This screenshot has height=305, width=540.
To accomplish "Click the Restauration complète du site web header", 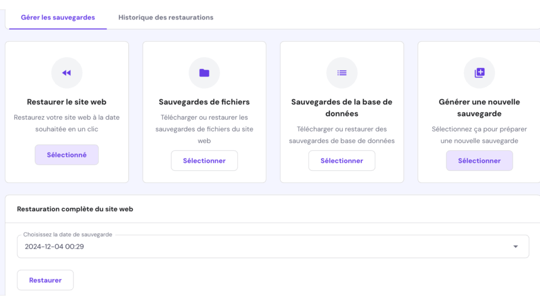I will [75, 209].
